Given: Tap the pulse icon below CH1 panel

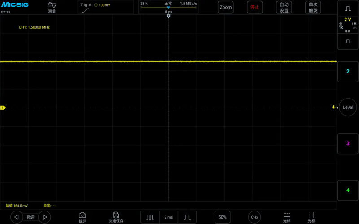Looking at the screenshot, I should pyautogui.click(x=348, y=41).
